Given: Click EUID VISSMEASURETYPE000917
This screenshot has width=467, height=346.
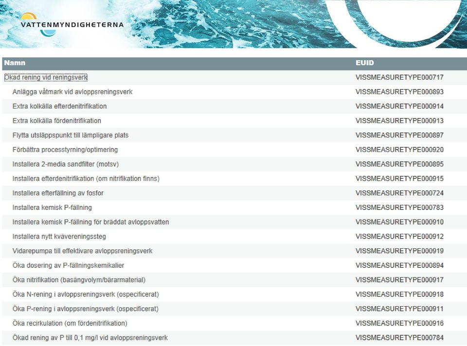Looking at the screenshot, I should (399, 280).
